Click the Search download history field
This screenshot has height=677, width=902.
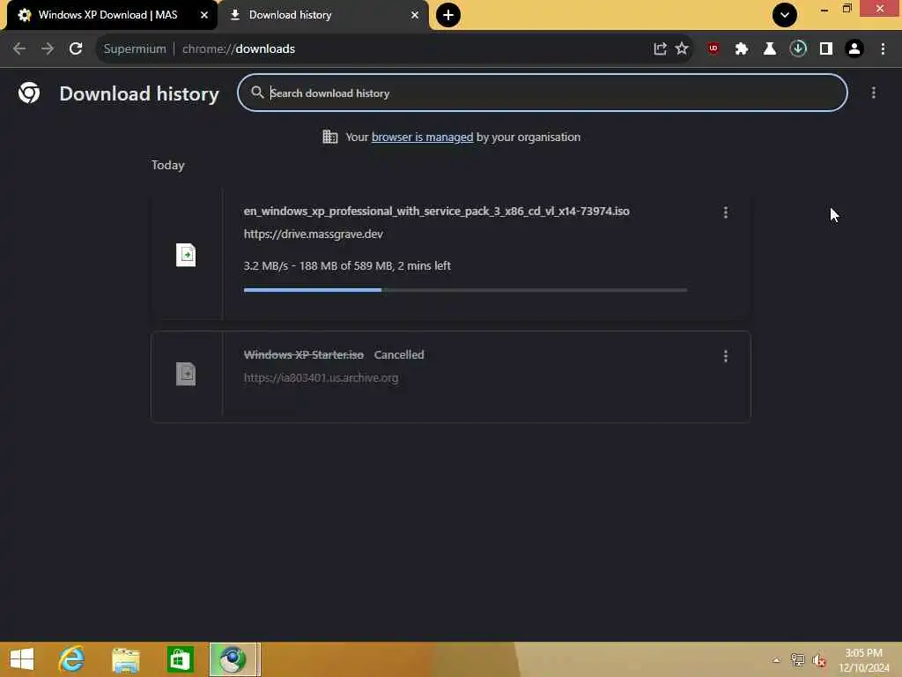(x=543, y=93)
